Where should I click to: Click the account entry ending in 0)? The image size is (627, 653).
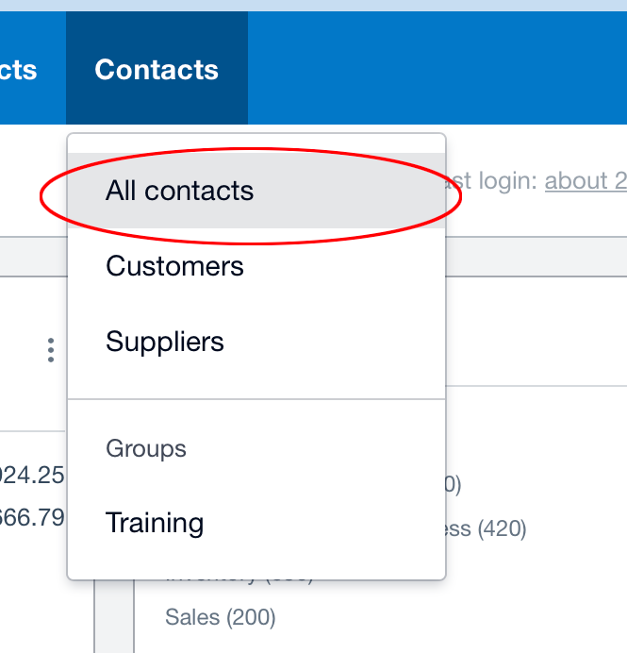453,485
